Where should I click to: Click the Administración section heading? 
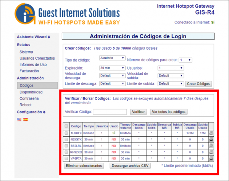[30, 78]
